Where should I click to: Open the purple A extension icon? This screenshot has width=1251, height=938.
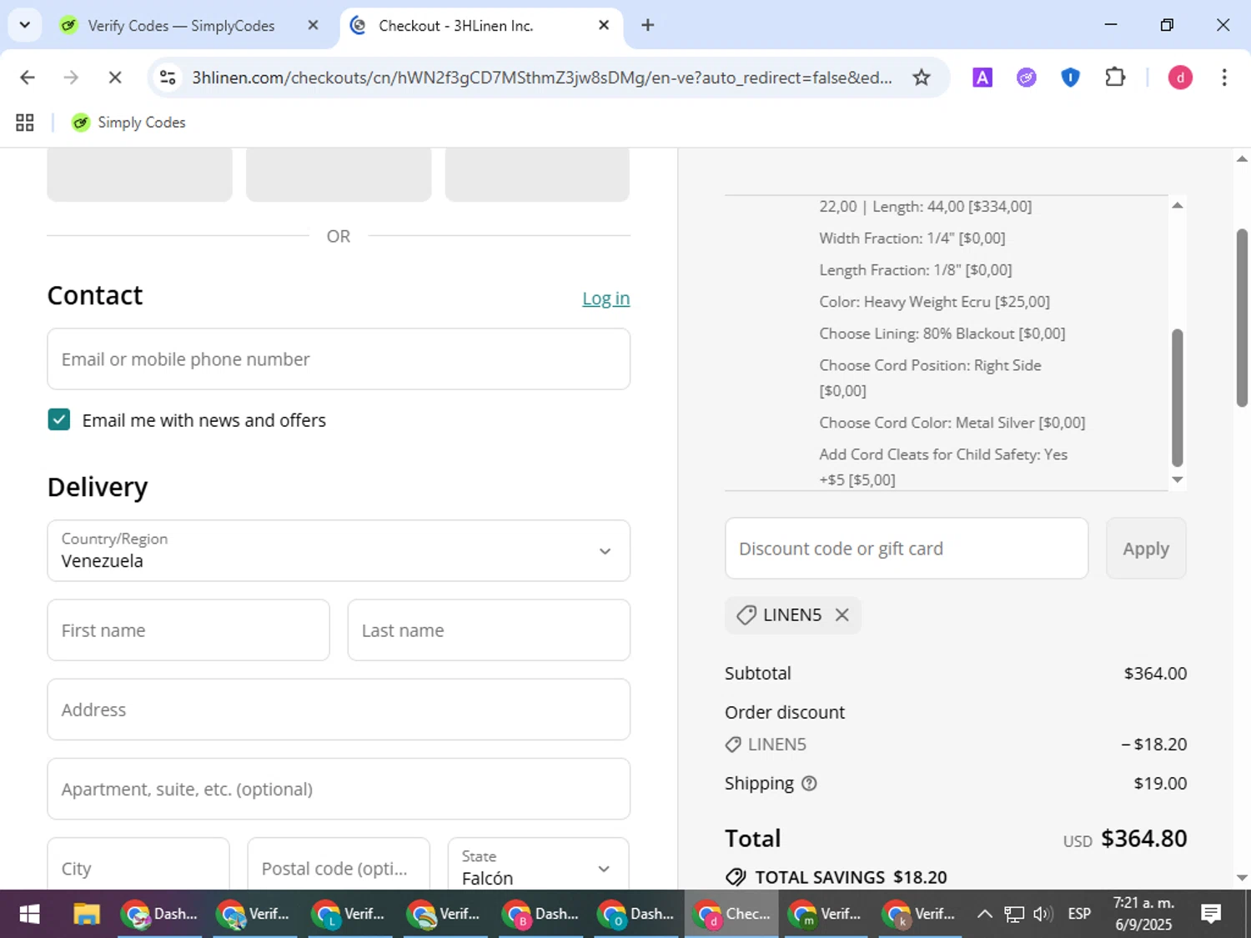pyautogui.click(x=982, y=78)
